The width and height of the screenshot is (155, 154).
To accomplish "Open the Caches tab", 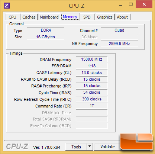I will coord(29,17).
